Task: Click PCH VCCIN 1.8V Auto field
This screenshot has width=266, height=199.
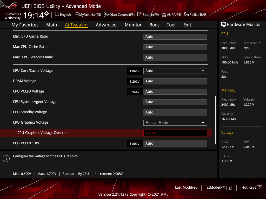Action: (175, 144)
